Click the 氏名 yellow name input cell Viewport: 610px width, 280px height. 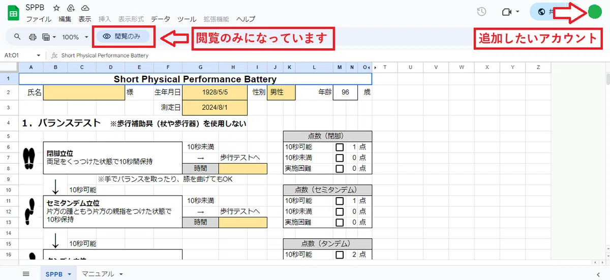84,92
